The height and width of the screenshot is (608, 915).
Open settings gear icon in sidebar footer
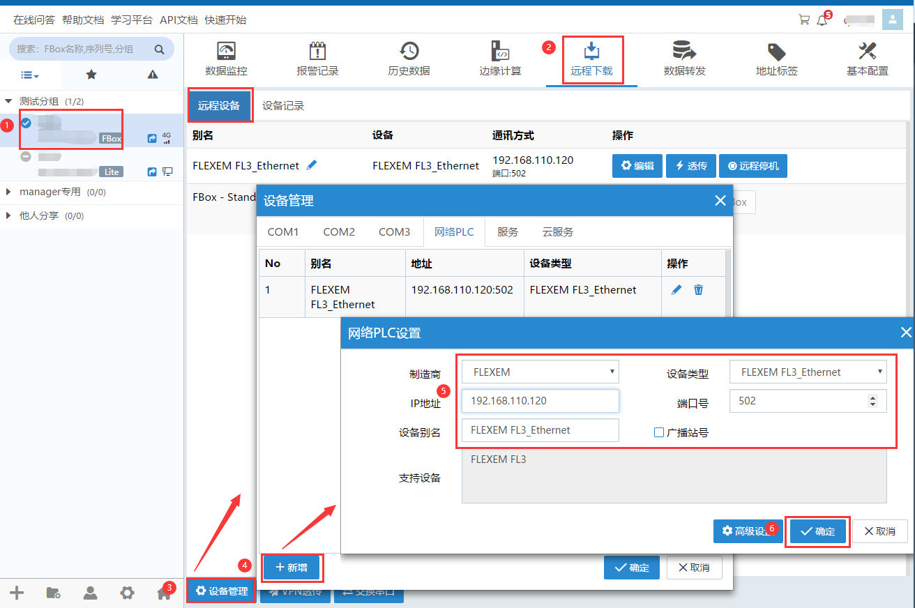pyautogui.click(x=127, y=593)
